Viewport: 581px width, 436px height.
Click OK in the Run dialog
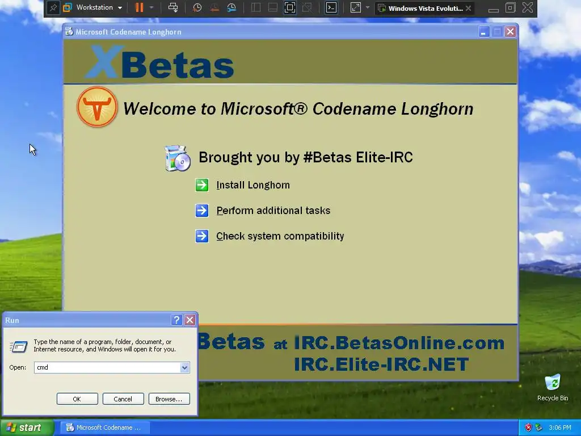(x=77, y=399)
